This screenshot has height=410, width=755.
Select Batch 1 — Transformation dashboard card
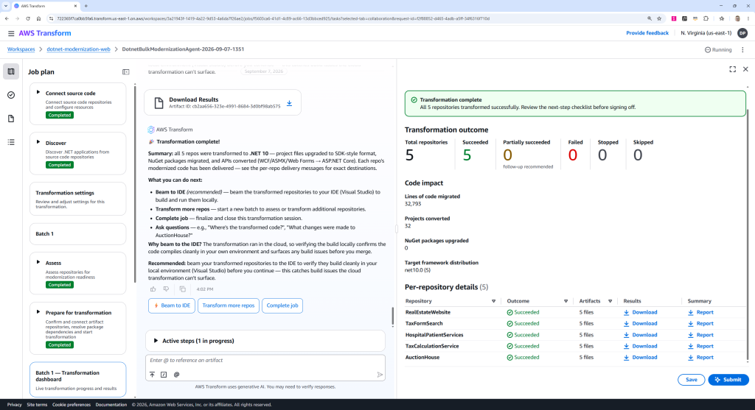(x=78, y=380)
